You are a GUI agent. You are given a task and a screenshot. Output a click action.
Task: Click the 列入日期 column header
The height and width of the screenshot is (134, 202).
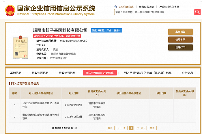pyautogui.click(x=74, y=93)
